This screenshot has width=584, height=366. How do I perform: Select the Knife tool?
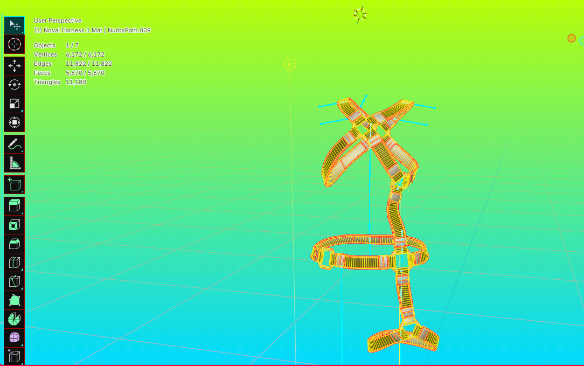tap(14, 281)
